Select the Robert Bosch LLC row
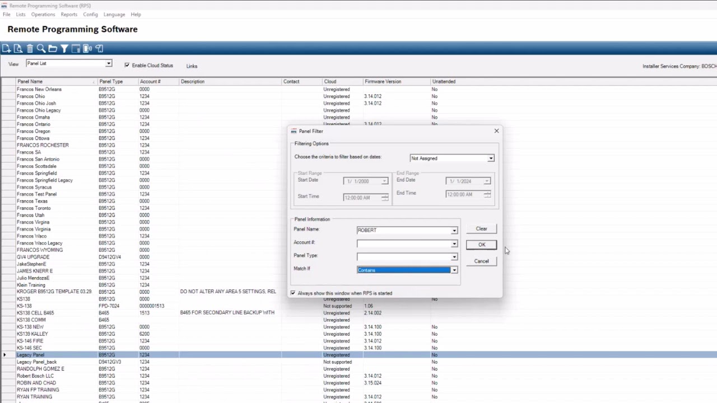This screenshot has width=717, height=403. 358,376
